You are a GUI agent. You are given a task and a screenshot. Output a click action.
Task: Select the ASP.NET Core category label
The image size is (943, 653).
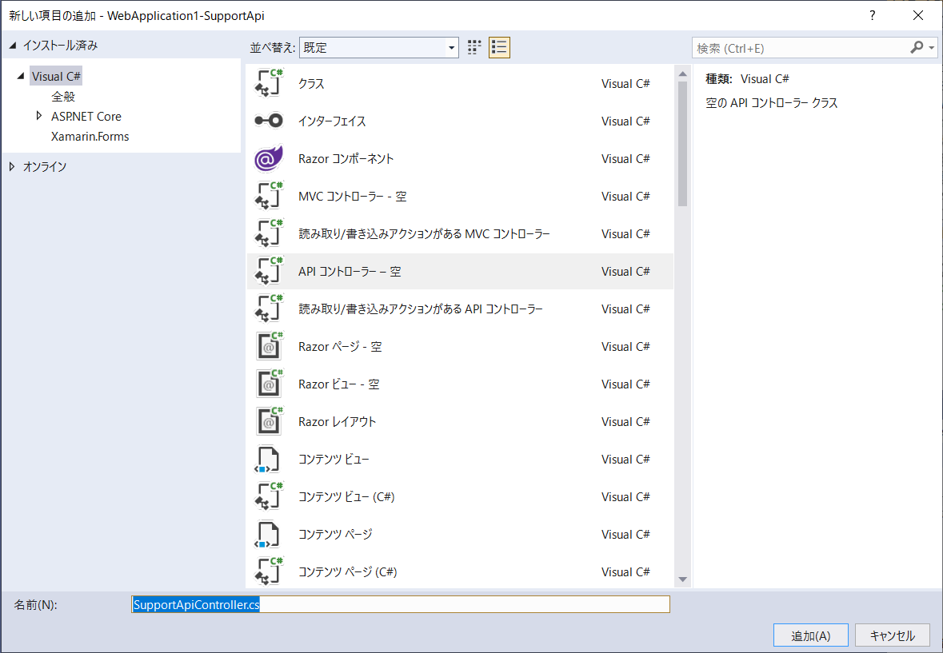pyautogui.click(x=86, y=116)
